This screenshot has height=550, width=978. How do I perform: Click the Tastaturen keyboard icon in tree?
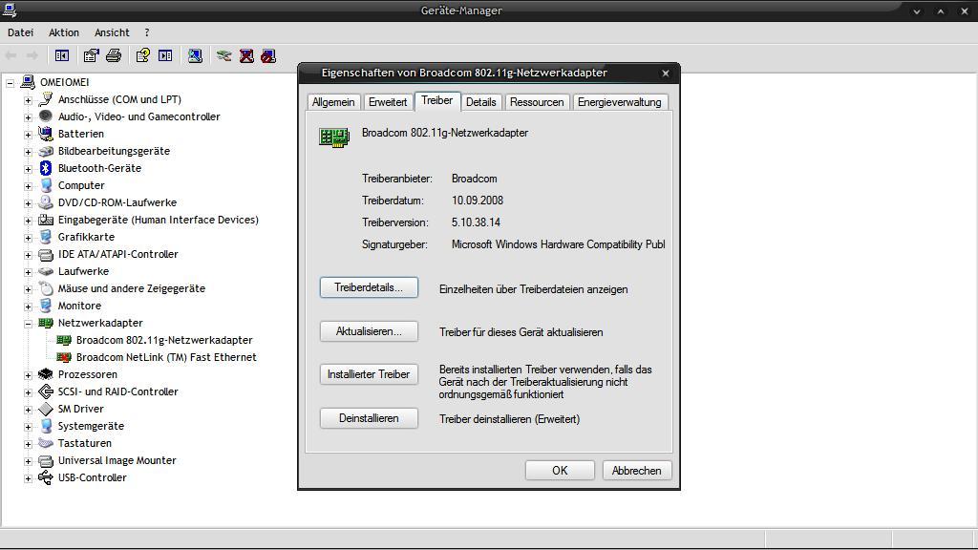pyautogui.click(x=46, y=443)
